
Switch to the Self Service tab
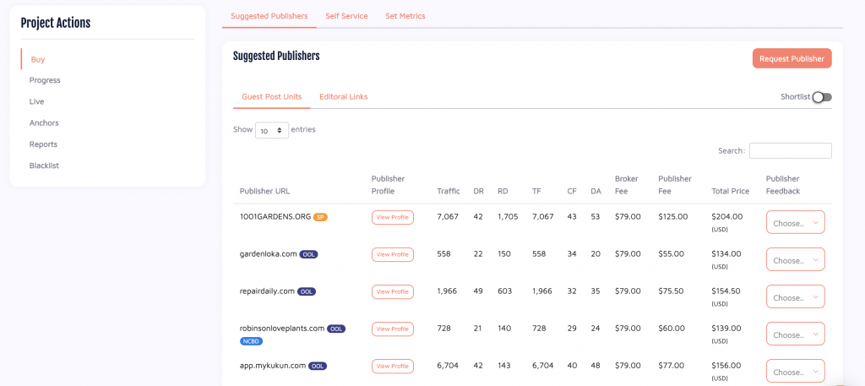pos(346,16)
